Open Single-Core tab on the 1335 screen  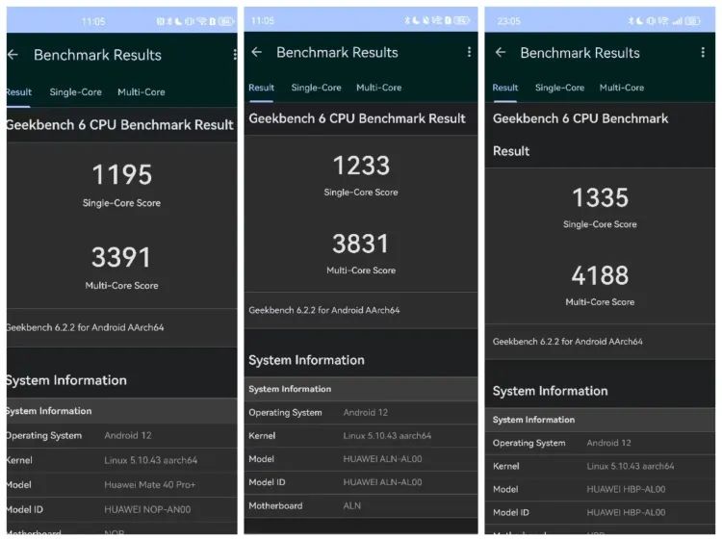click(x=560, y=88)
